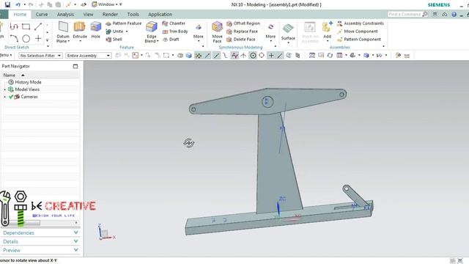Viewport: 469px width, 264px height.
Task: Open the Menu dropdown on selection bar
Action: [x=5, y=56]
